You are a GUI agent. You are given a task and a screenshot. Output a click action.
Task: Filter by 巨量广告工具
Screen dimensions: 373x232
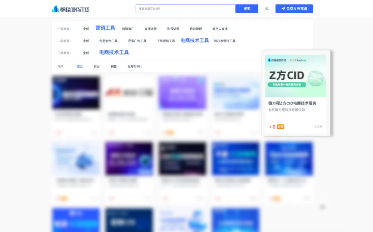tap(137, 41)
